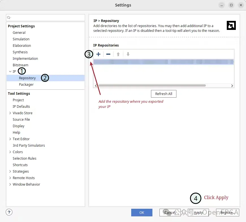Open help with the question mark icon

(x=9, y=212)
